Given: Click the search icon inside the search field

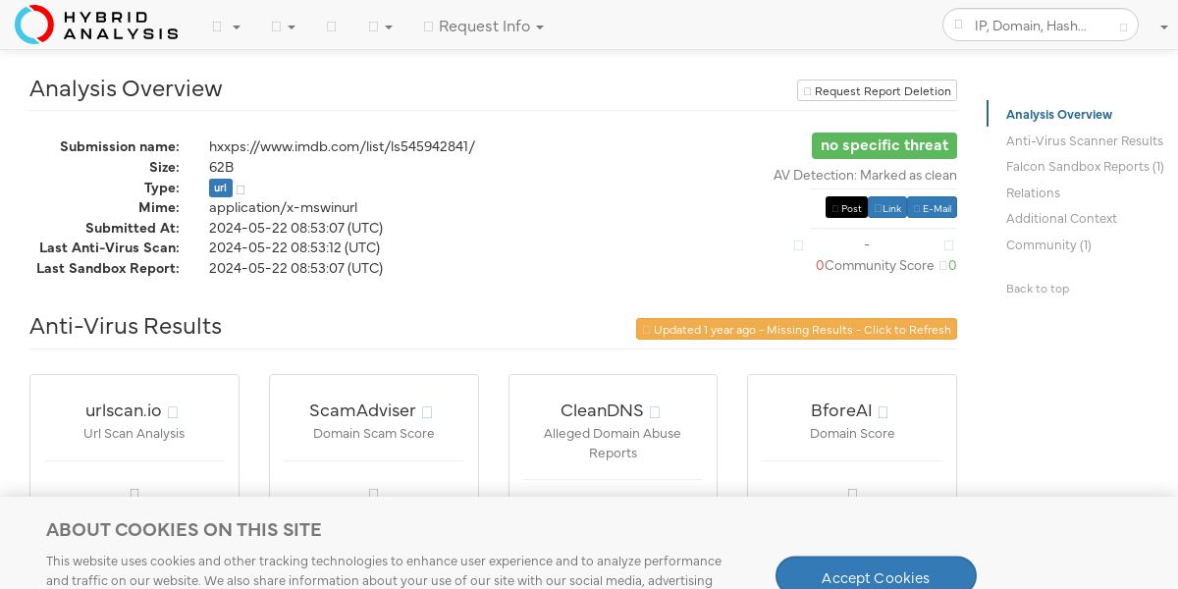Looking at the screenshot, I should [959, 26].
